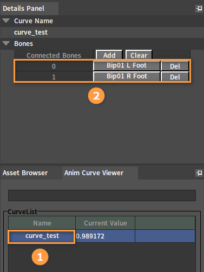
Task: Collapse the Bones section triangle
Action: [x=6, y=43]
